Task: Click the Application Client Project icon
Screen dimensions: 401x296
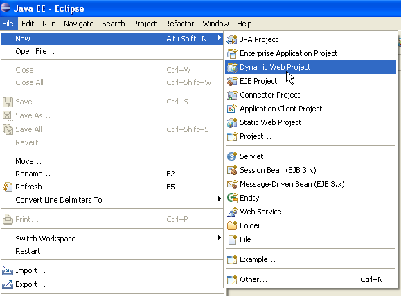Action: 232,109
